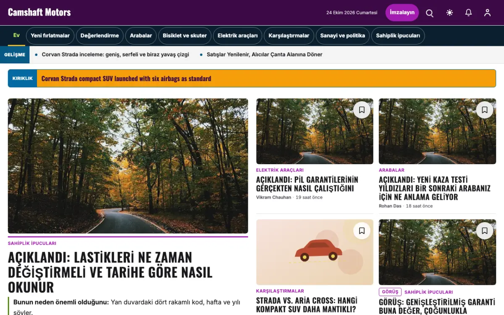Open the Yeni fırlatmalar section

(x=50, y=36)
